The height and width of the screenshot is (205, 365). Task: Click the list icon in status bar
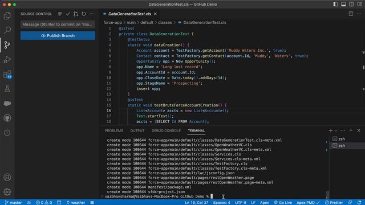coord(92,203)
